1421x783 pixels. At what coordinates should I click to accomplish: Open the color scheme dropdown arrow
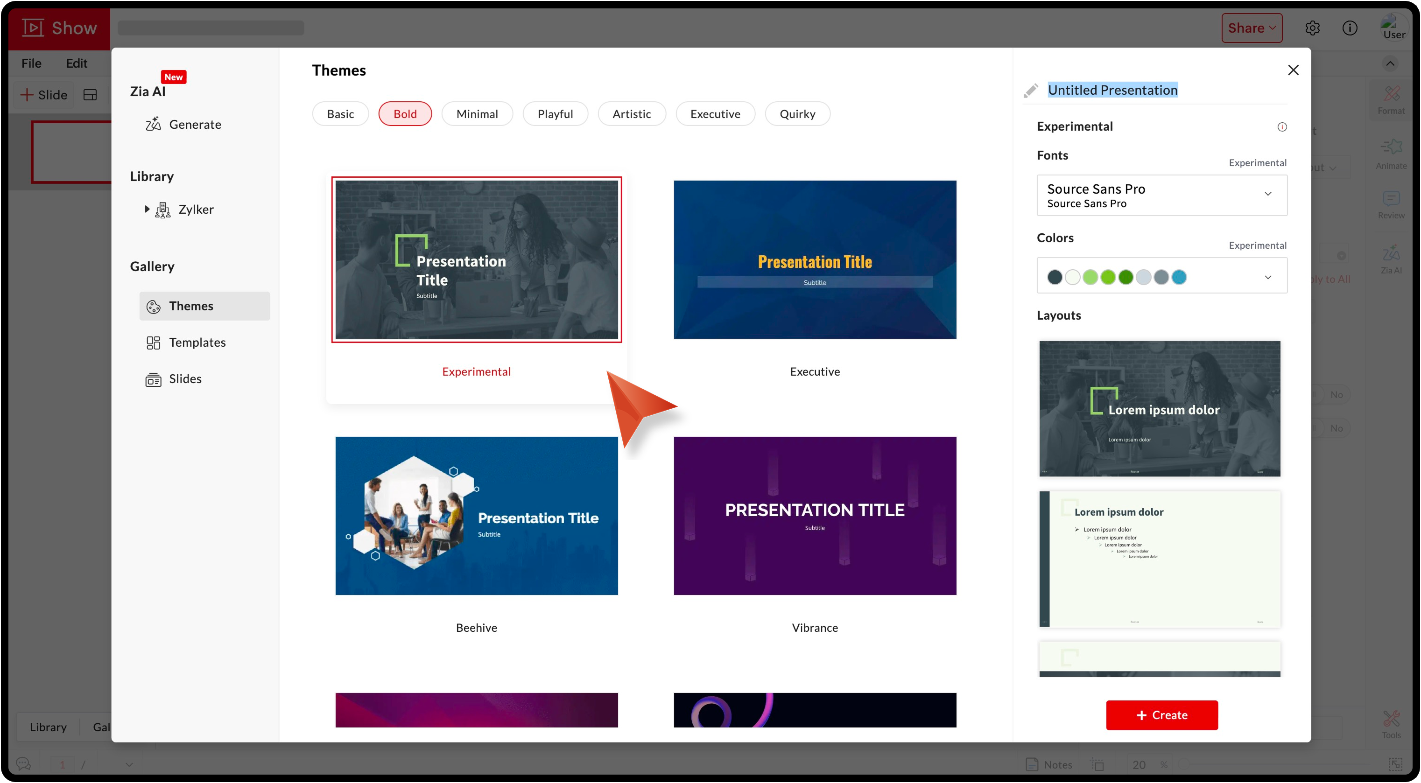coord(1267,277)
